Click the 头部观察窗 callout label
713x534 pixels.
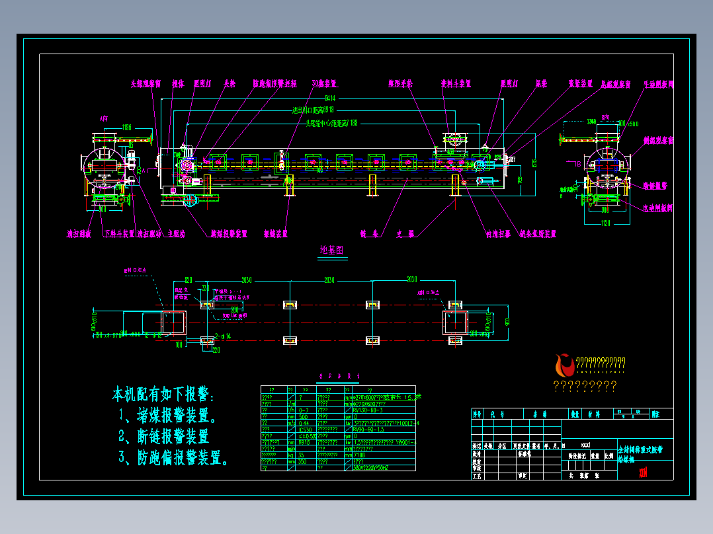146,84
